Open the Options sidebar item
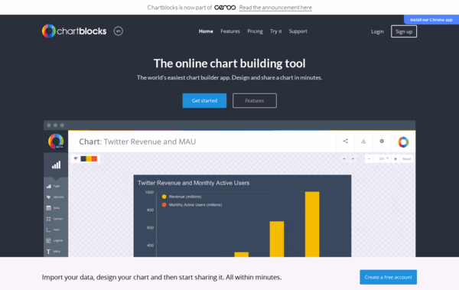459x290 pixels. 56,197
